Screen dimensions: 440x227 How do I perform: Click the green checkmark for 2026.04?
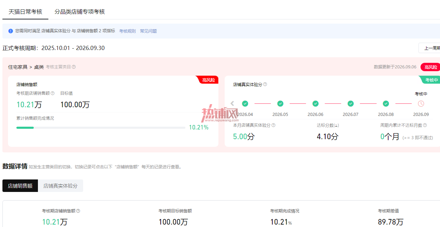click(245, 103)
